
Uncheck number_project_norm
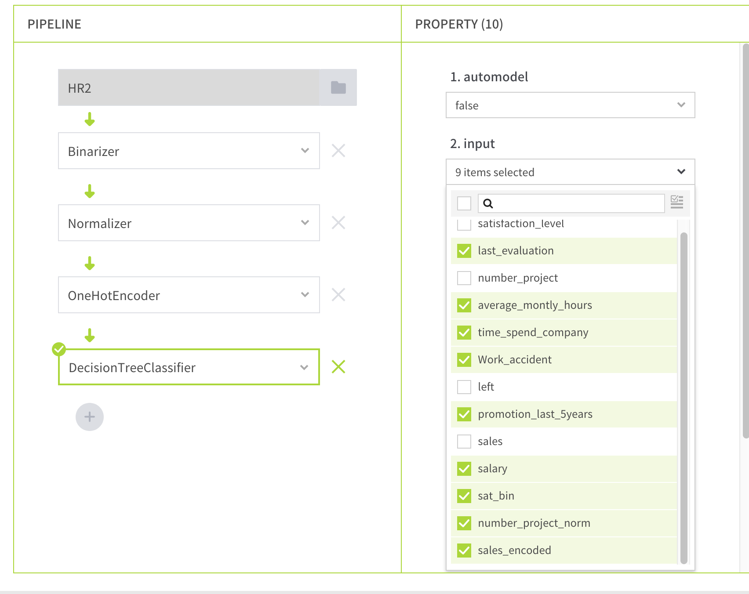464,523
